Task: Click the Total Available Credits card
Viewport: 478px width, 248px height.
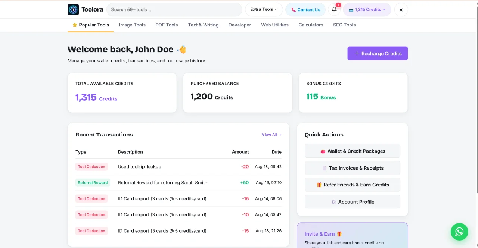Action: (122, 92)
